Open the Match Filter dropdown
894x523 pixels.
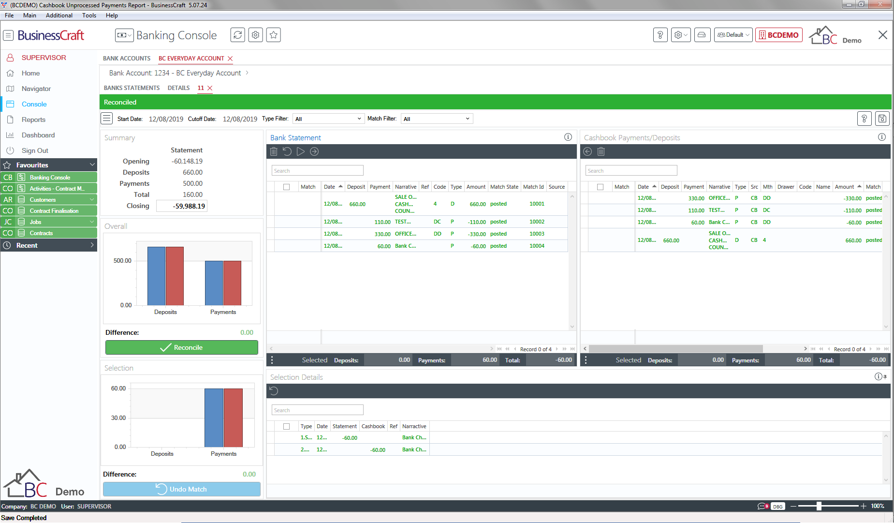[437, 119]
